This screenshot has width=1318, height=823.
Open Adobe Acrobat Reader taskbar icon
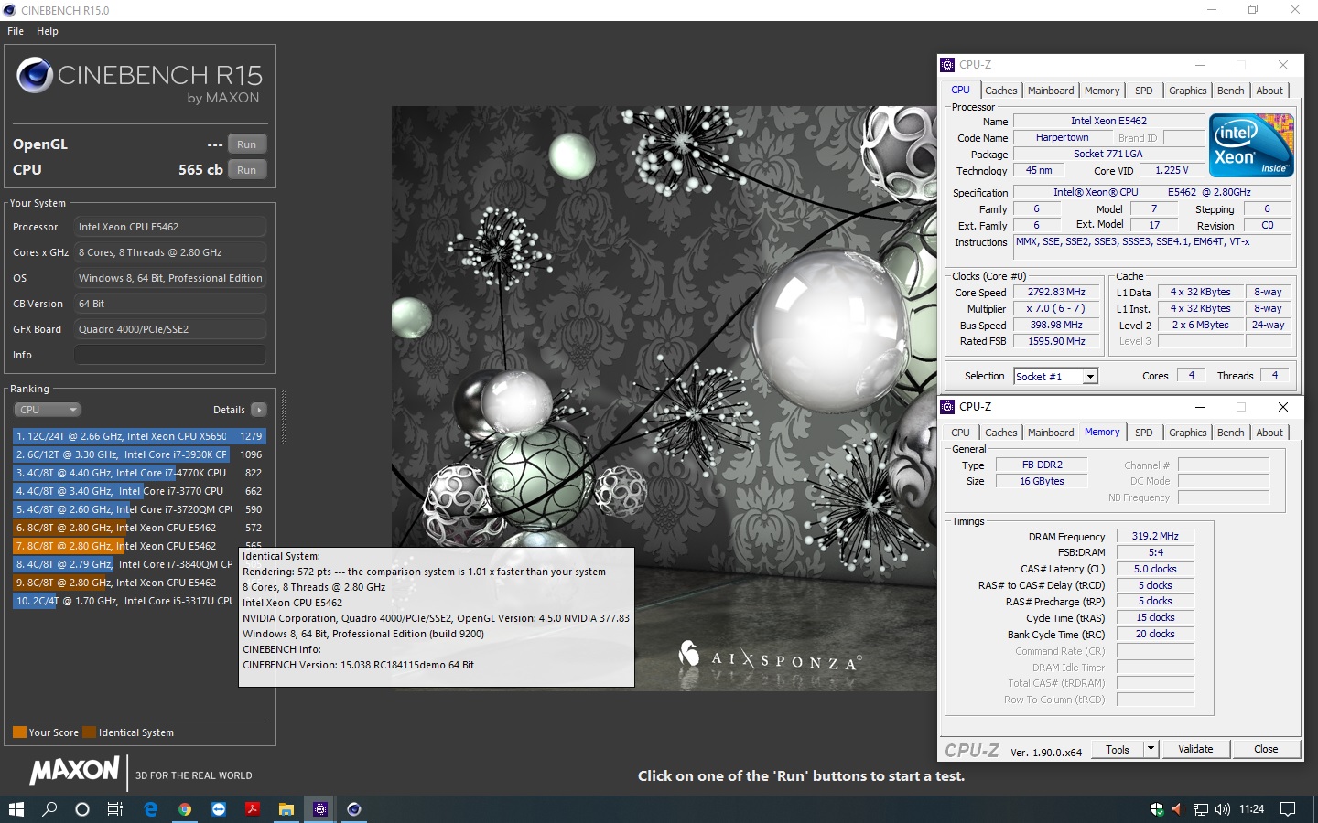click(253, 809)
